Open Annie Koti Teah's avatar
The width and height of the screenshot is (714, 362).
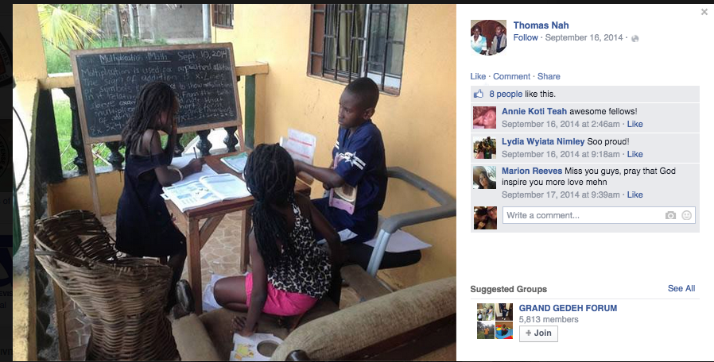click(x=484, y=117)
